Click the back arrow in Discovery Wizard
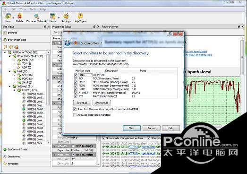 tap(68, 43)
